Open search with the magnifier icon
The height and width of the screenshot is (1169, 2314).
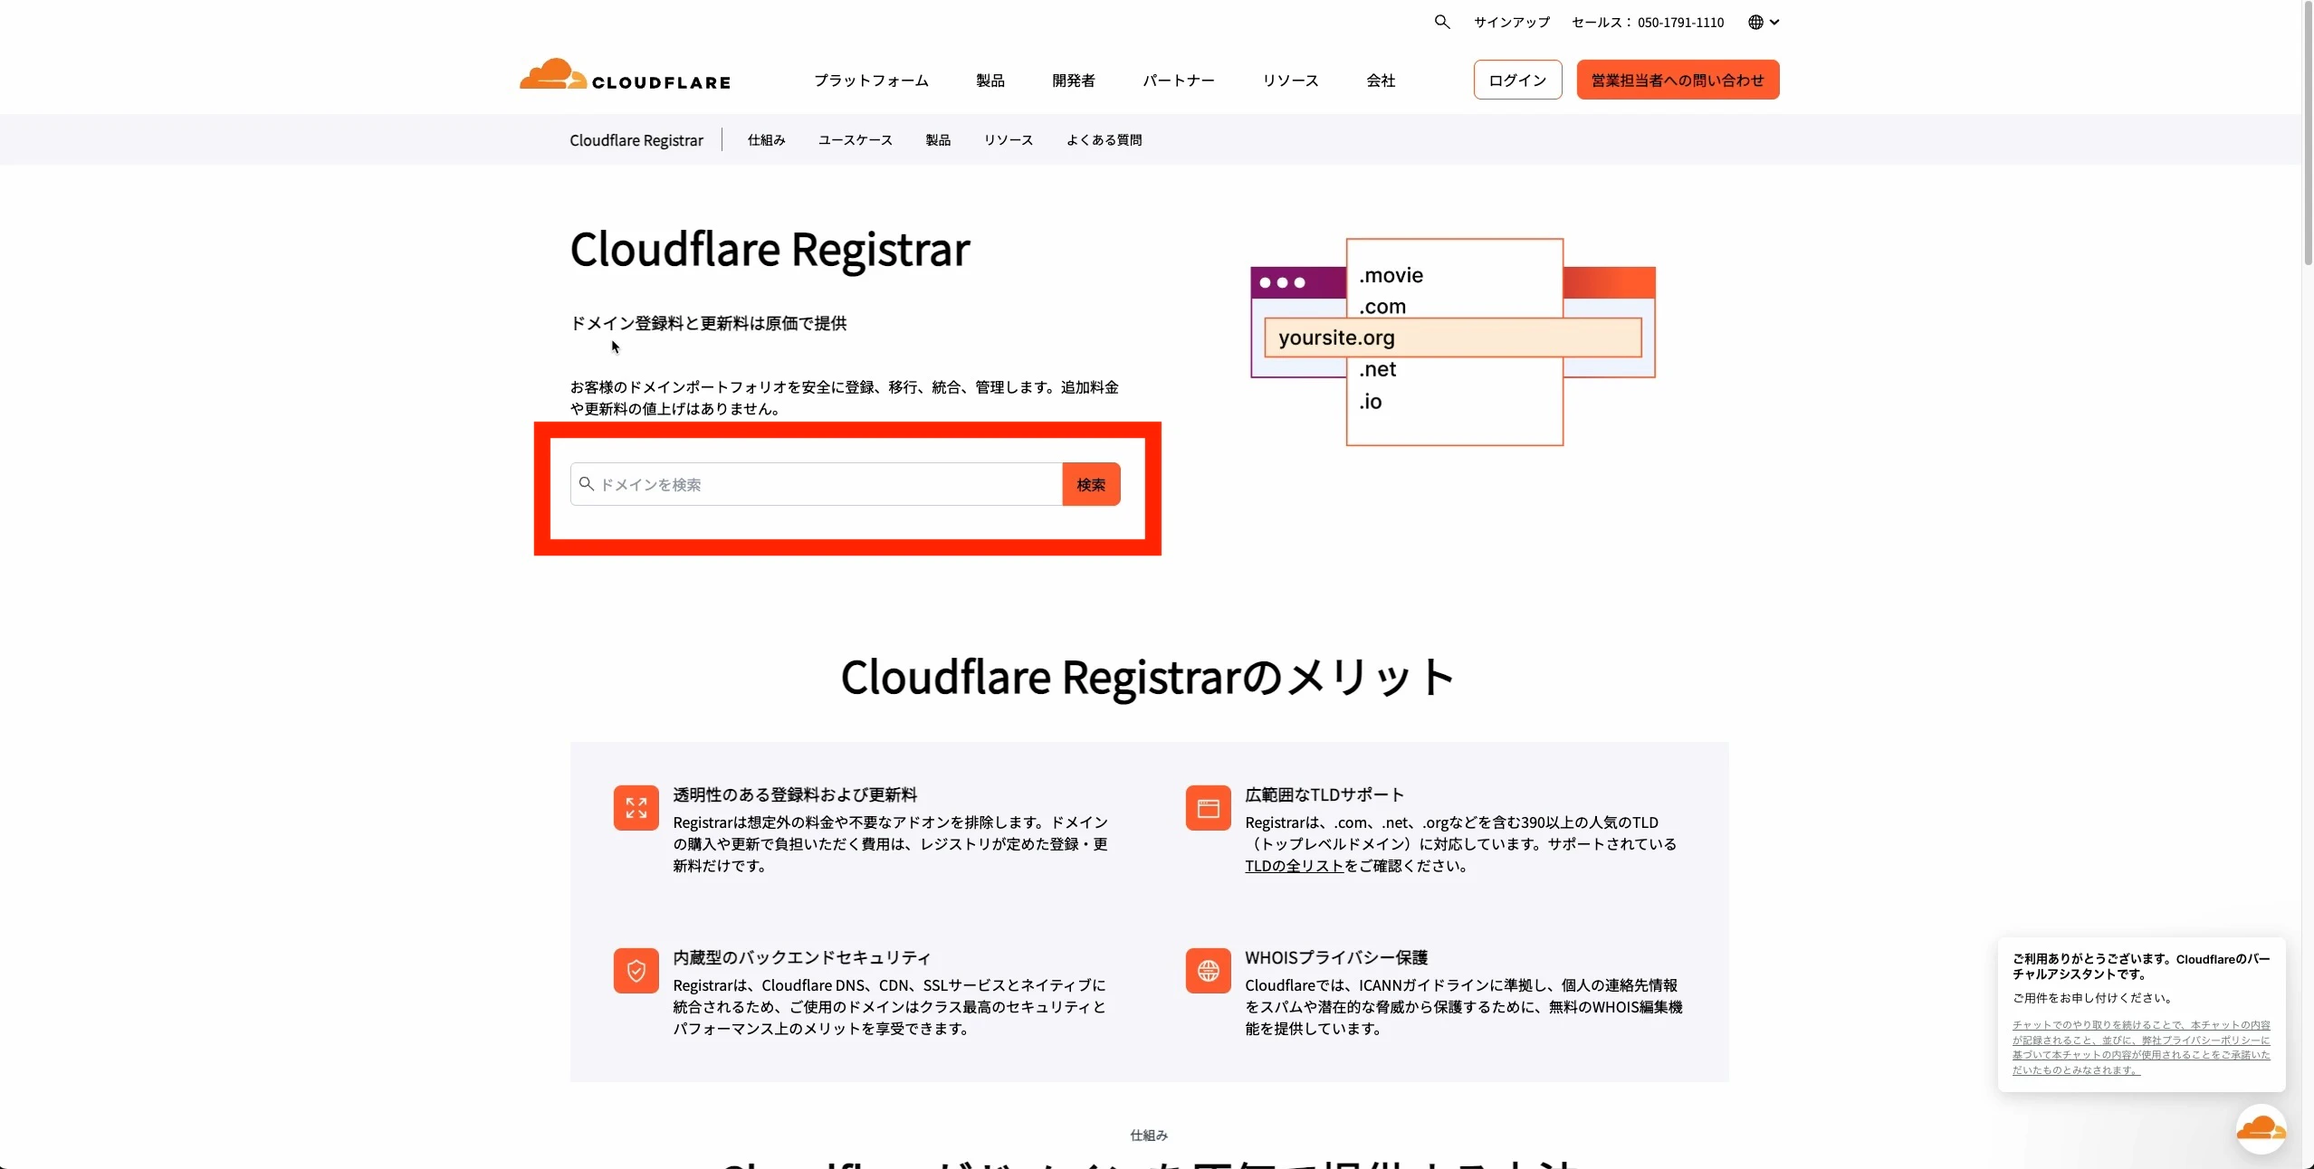1440,22
